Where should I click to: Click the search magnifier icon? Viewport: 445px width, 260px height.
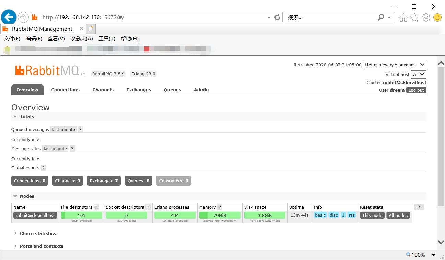[x=381, y=17]
